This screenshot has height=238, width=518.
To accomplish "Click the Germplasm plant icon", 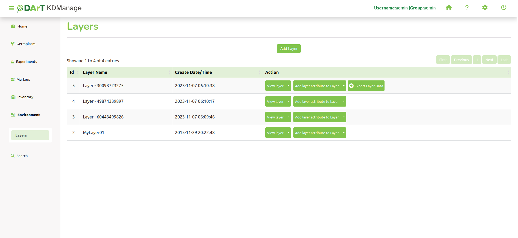I will click(12, 44).
